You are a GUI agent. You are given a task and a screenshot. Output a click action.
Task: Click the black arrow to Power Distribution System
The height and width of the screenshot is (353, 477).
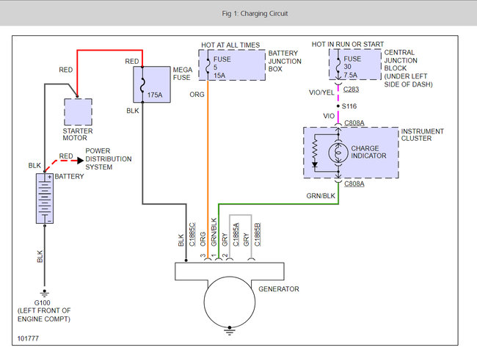tap(80, 161)
